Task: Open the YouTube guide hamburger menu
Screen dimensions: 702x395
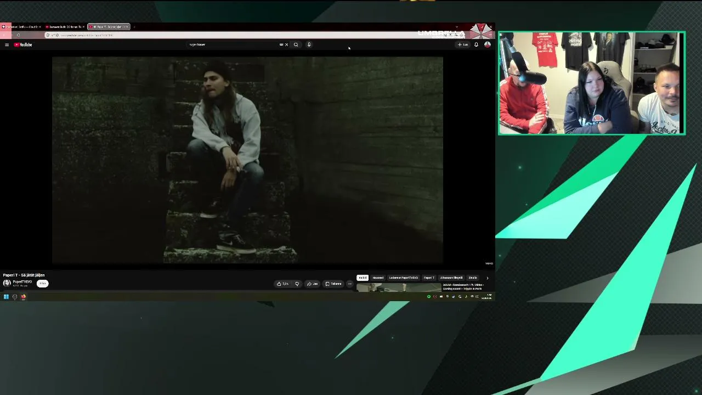Action: pos(7,44)
